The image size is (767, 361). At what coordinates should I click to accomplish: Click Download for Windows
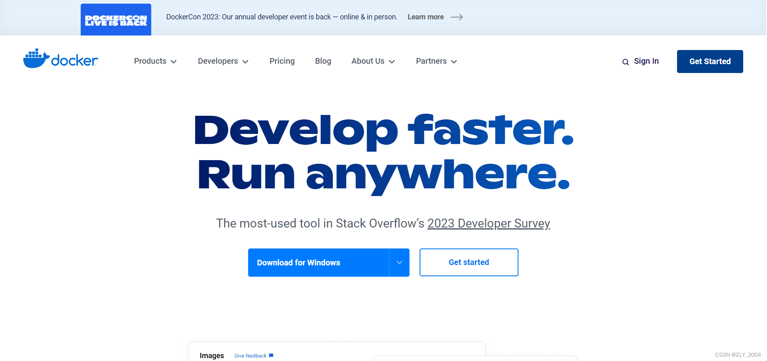click(x=318, y=263)
